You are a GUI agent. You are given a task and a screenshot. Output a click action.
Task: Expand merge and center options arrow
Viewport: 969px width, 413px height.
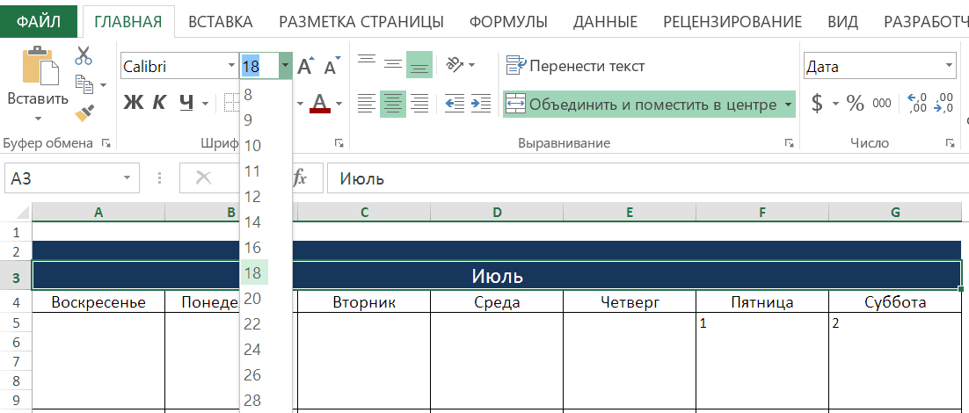click(788, 105)
